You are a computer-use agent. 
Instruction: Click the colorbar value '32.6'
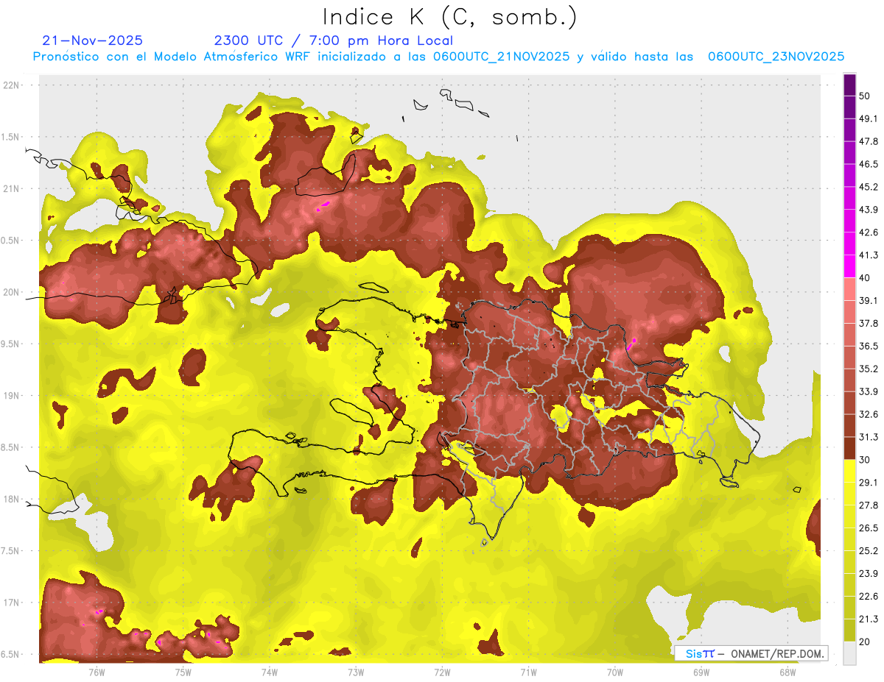[x=868, y=414]
